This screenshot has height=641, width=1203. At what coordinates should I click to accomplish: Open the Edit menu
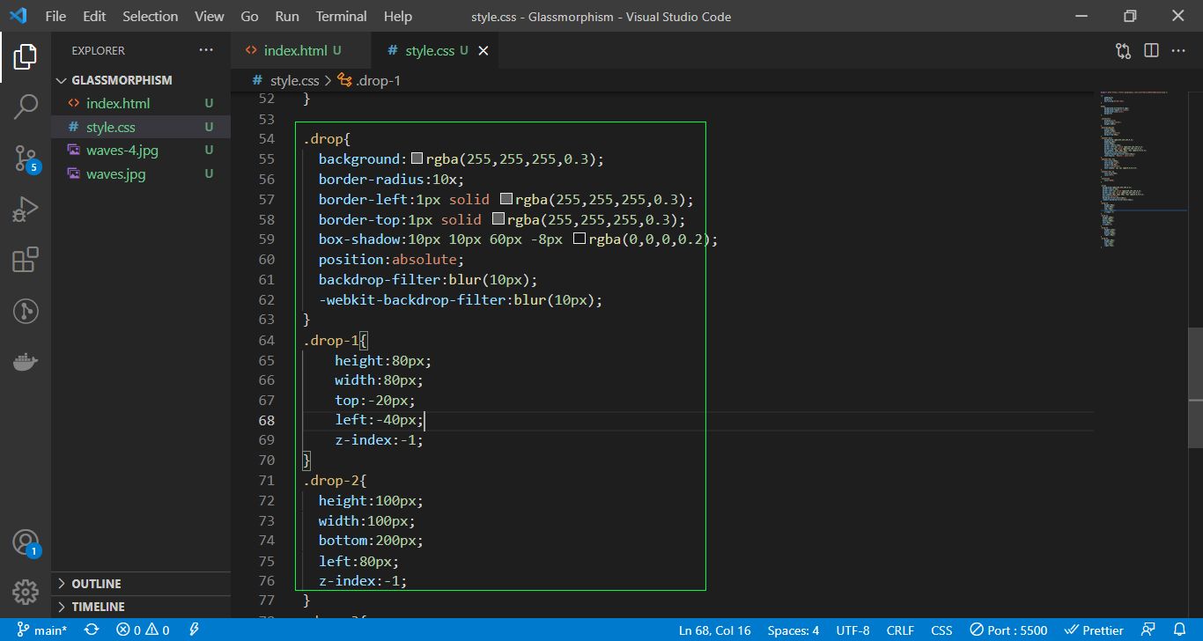[x=94, y=16]
